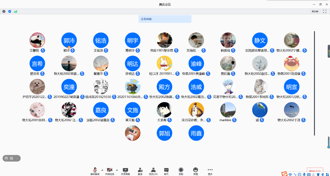This screenshot has width=330, height=176.
Task: Enter fullscreen using top-right icon
Action: (325, 11)
